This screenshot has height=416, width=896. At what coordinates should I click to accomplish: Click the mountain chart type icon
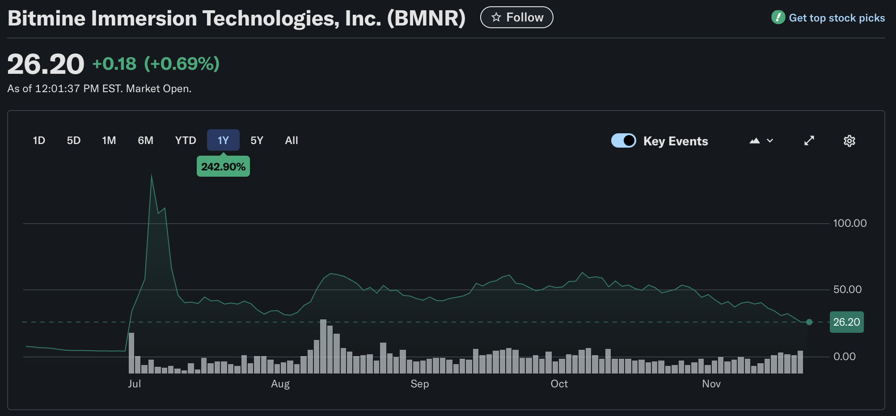point(754,140)
